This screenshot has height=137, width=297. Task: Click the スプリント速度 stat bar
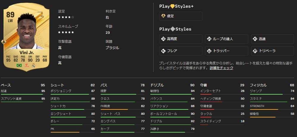[x=22, y=102]
